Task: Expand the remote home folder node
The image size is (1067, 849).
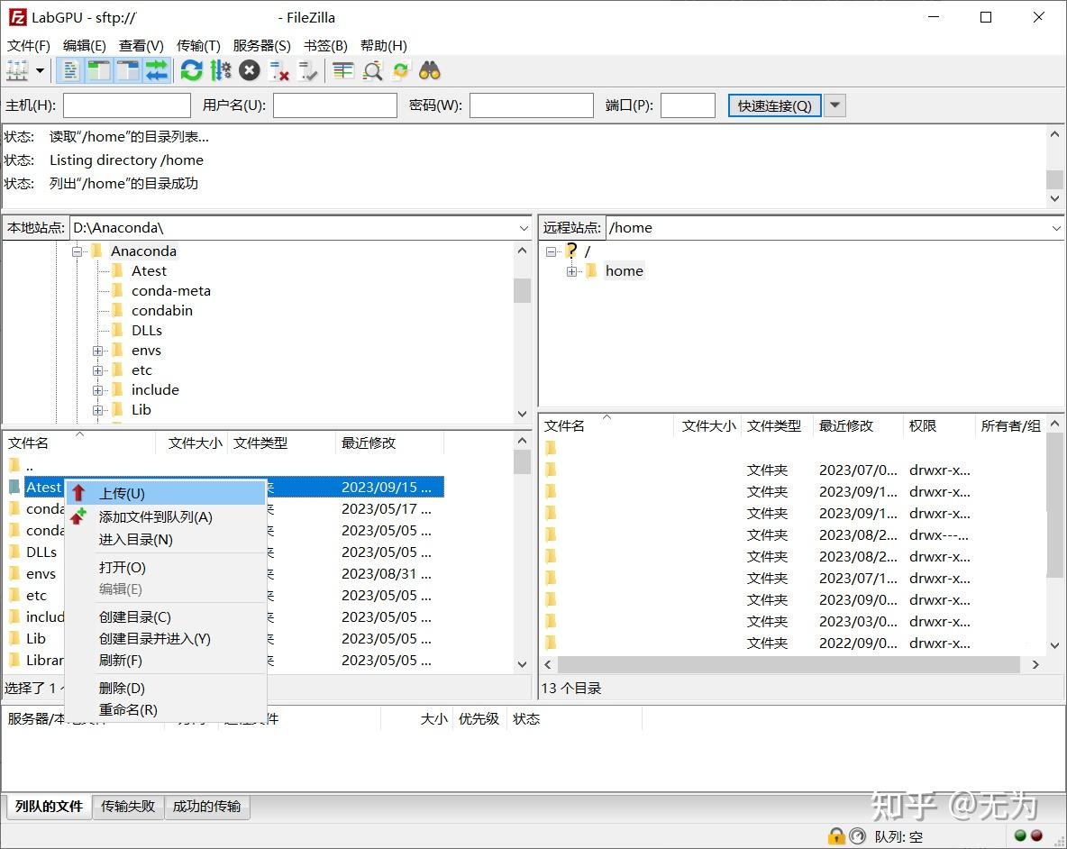Action: point(571,271)
